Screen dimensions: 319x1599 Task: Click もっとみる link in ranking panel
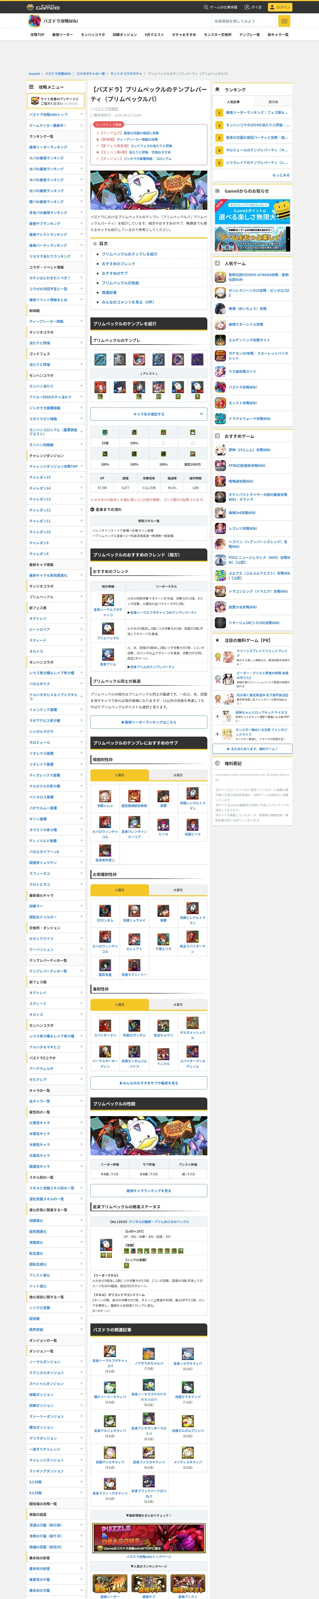281,175
